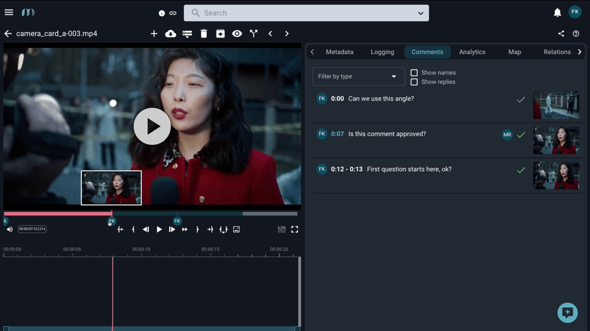Switch to the Analytics tab
The height and width of the screenshot is (331, 590).
472,52
